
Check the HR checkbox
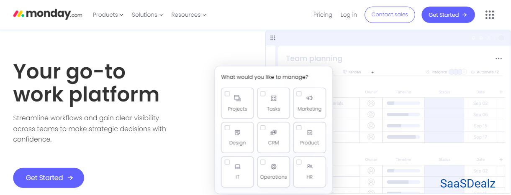299,162
